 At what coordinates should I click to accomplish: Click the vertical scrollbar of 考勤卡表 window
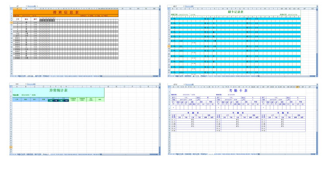point(317,119)
